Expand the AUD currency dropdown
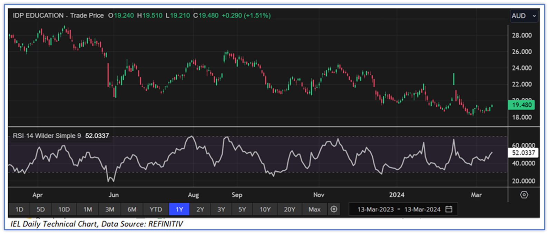The width and height of the screenshot is (549, 234). click(523, 16)
